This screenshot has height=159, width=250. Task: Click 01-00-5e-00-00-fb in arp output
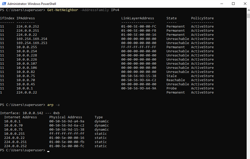[x=67, y=142]
